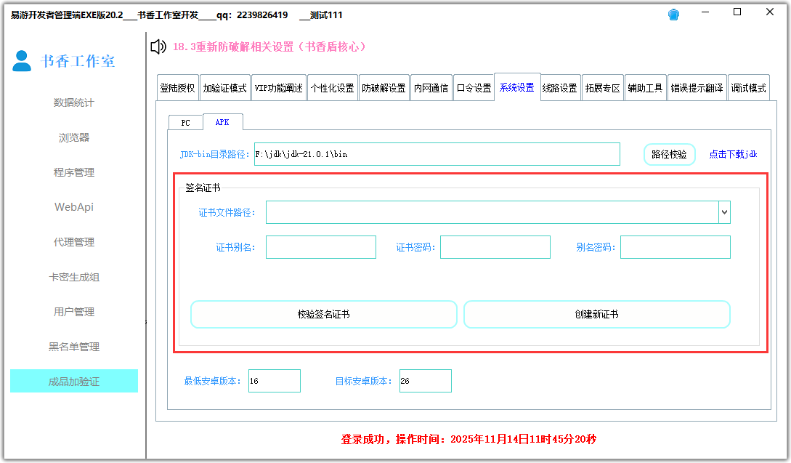This screenshot has height=463, width=791.
Task: Select 卡密生成组 in the sidebar
Action: click(x=73, y=277)
